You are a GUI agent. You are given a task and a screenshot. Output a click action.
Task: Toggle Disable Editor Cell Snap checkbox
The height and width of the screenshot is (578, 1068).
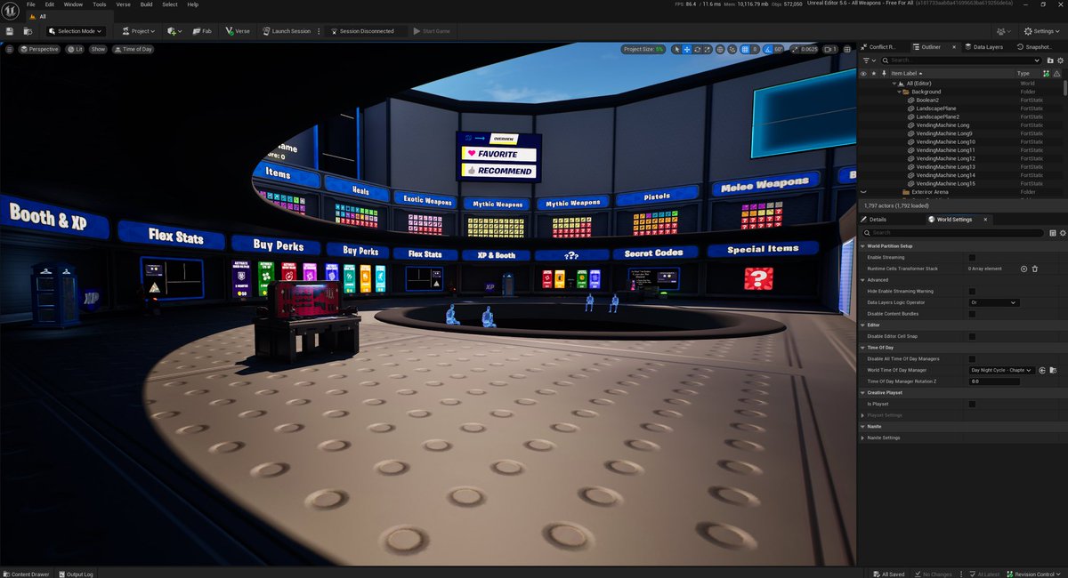tap(972, 336)
